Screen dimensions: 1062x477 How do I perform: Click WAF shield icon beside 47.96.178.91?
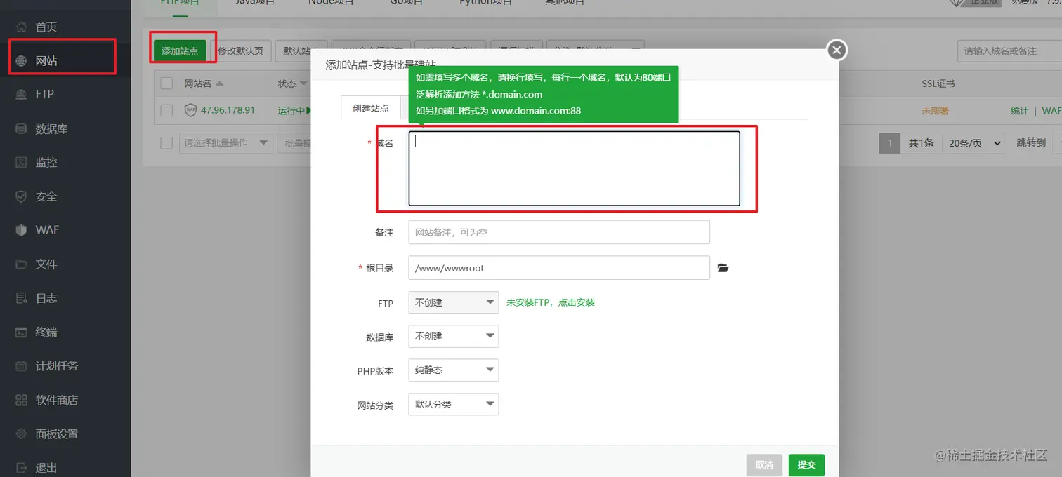[x=190, y=110]
